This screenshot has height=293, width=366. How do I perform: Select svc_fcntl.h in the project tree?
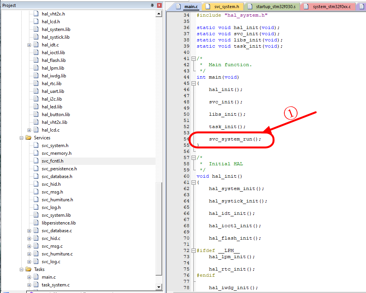point(53,161)
